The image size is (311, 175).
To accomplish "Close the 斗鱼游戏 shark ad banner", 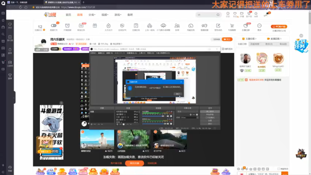I will [61, 103].
